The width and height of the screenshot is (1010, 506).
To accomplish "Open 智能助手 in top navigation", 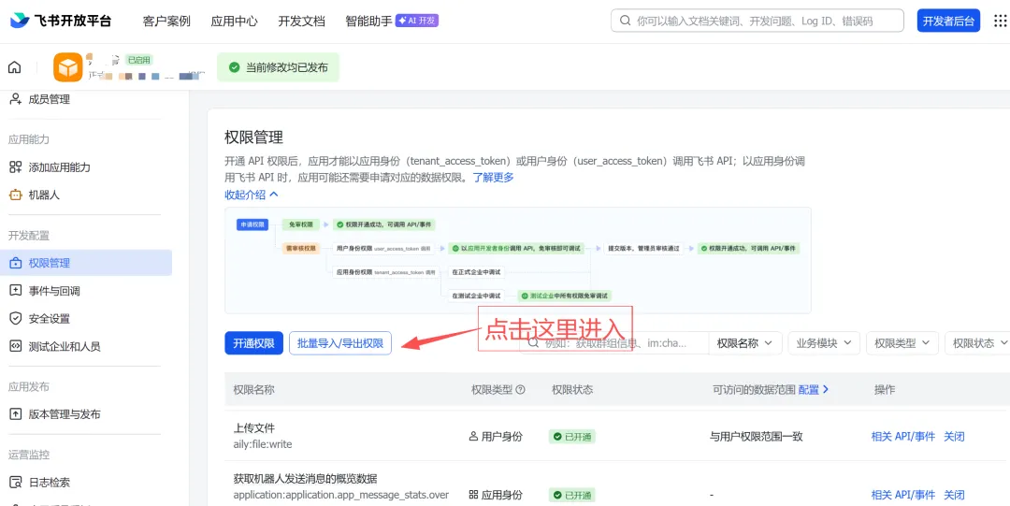I will tap(368, 21).
